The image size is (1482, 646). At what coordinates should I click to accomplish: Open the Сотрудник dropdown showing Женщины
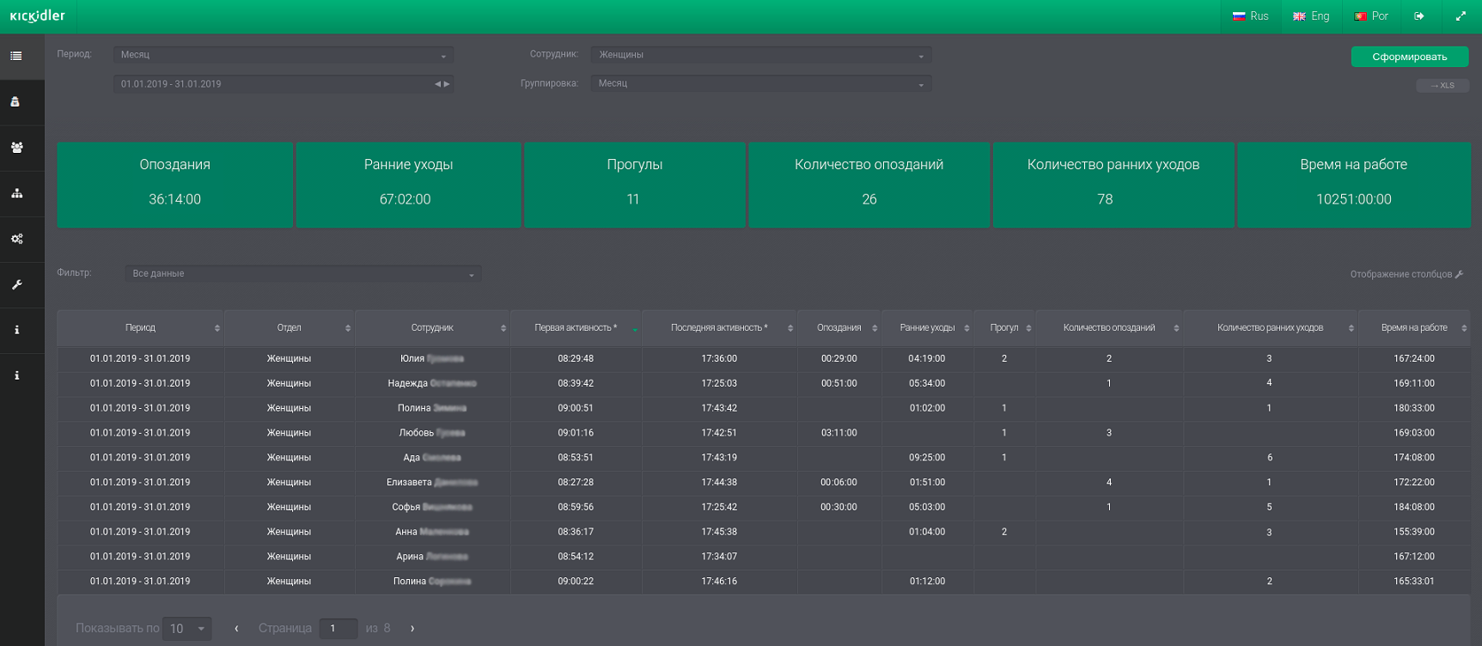pos(759,55)
